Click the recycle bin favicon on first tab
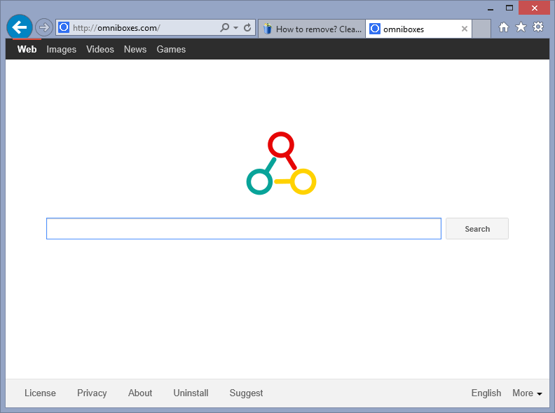 point(268,29)
